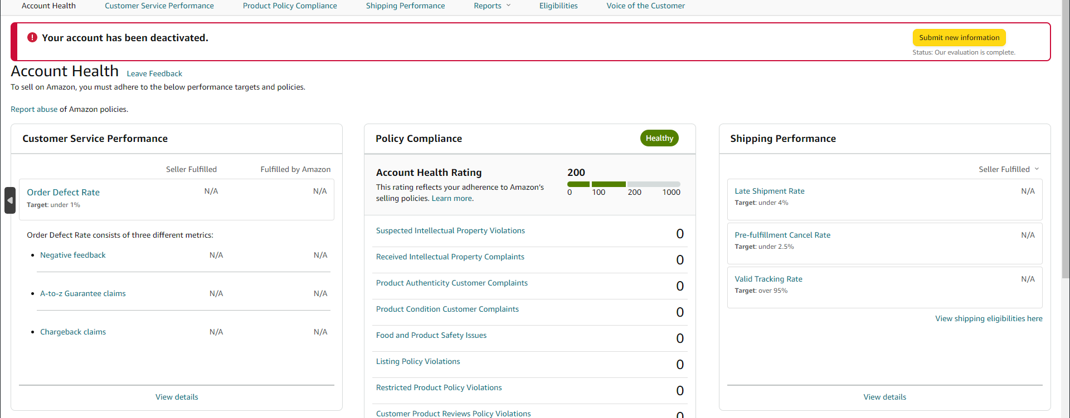1070x418 pixels.
Task: Go to Product Policy Compliance tab
Action: click(290, 6)
